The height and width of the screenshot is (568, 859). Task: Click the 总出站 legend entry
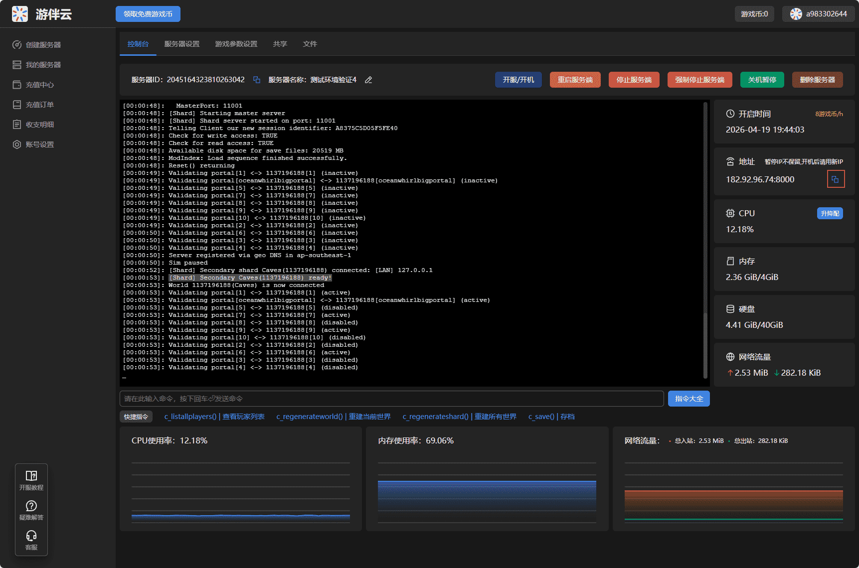[758, 441]
